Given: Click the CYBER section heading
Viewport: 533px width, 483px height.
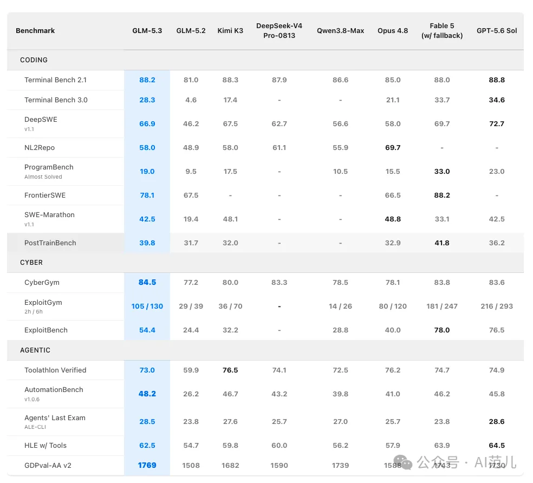Looking at the screenshot, I should coord(31,263).
